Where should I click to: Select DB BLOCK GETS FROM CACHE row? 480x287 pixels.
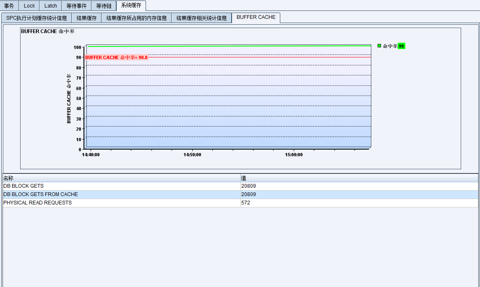41,194
